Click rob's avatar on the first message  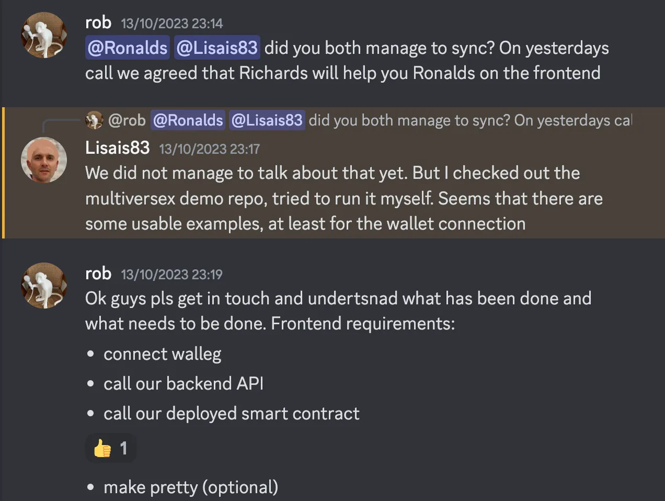pos(44,35)
